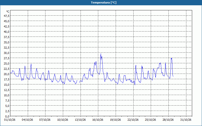Screen dimensions: 202x126
Task: Click the 22/10/26 date label
Action: coord(133,120)
